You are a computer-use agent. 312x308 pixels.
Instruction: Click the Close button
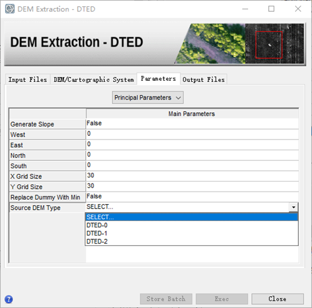[x=278, y=299]
